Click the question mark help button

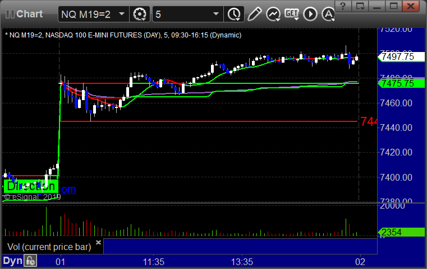(x=343, y=6)
